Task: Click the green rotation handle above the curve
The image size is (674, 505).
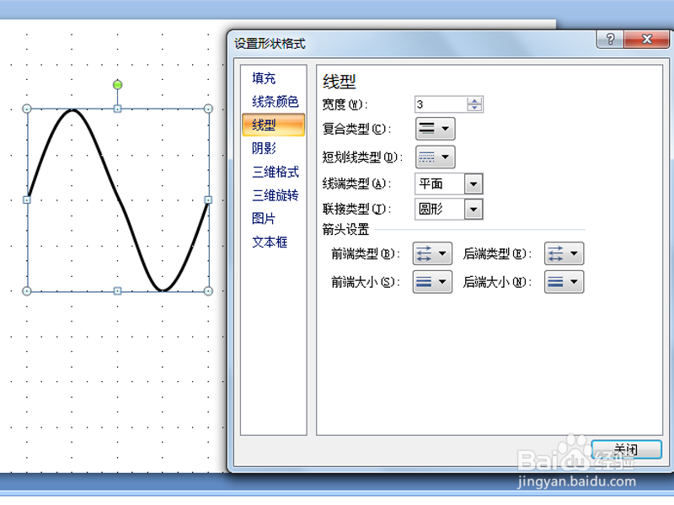Action: click(117, 84)
